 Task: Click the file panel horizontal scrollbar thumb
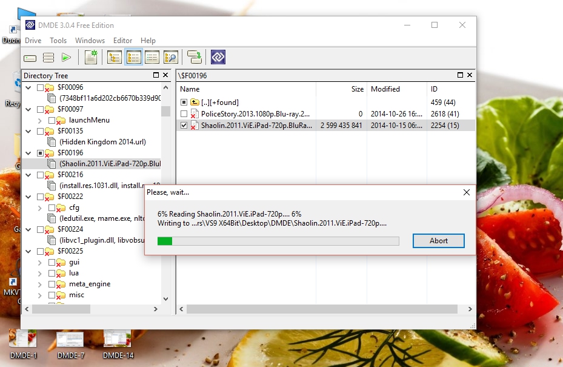tap(322, 309)
